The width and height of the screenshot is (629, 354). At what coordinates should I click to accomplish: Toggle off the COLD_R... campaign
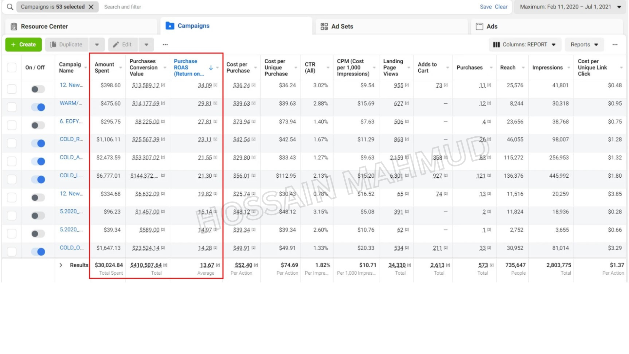click(38, 143)
